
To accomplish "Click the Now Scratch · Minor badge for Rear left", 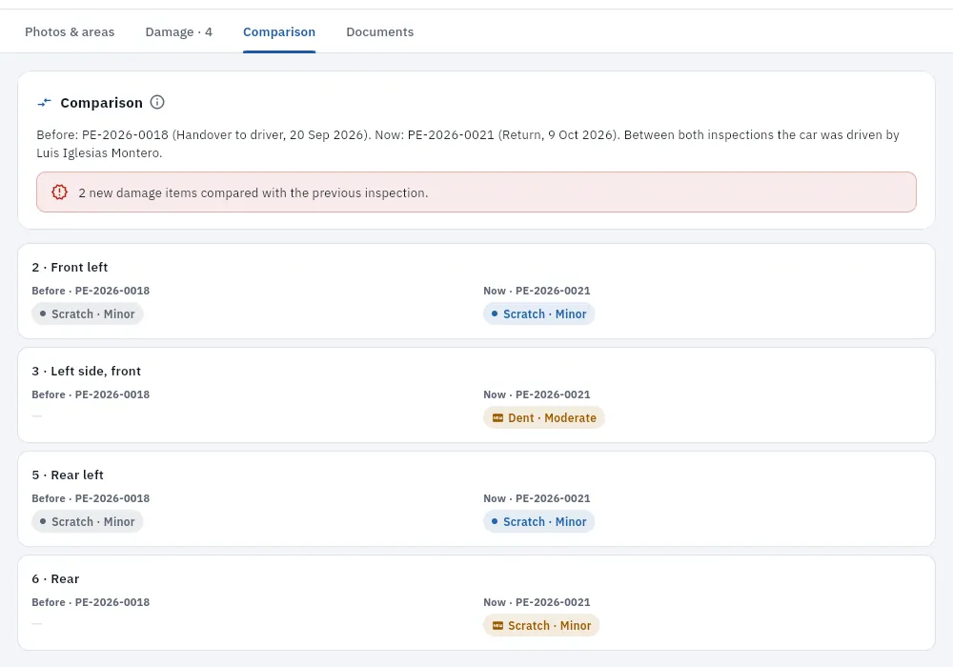I will click(539, 522).
